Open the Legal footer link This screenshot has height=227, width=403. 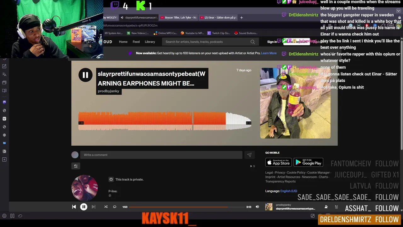(269, 172)
